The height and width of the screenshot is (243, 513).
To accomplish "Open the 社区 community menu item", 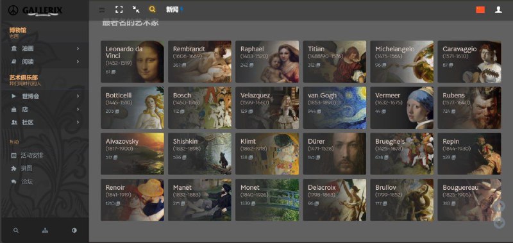I will click(28, 122).
